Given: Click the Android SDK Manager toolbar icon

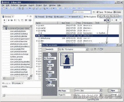Looking at the screenshot, I should click(20, 8).
